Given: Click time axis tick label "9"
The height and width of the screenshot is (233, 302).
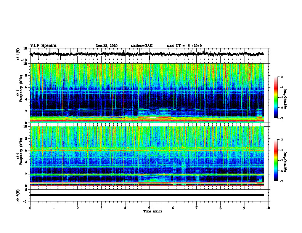Looking at the screenshot, I should click(x=244, y=208).
